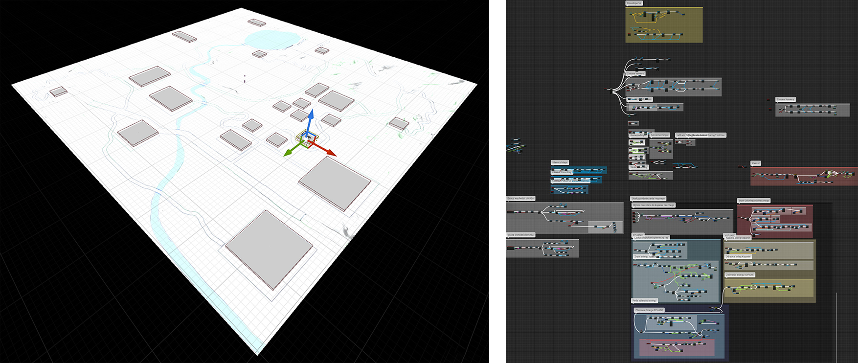Click the 'Zbieranie śniegu KOPANE' comment label

point(740,275)
